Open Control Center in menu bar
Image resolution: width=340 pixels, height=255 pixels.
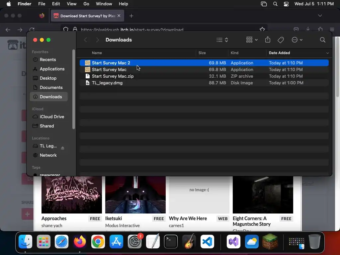pos(286,4)
